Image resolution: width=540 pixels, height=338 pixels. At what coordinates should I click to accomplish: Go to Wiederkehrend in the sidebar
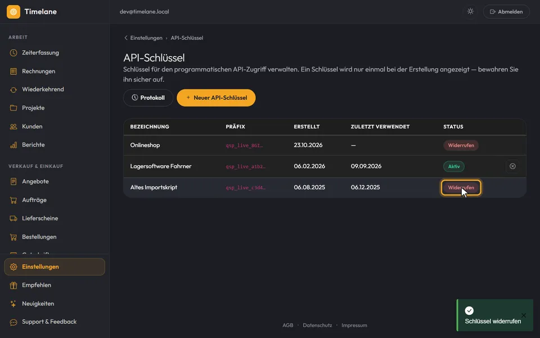55,90
